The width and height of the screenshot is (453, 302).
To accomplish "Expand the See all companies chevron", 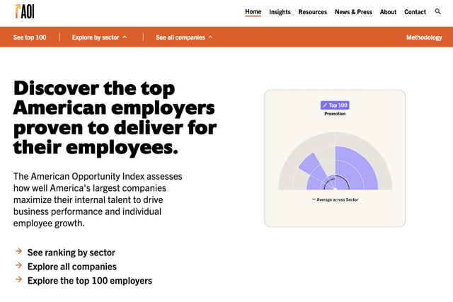I will (x=211, y=37).
